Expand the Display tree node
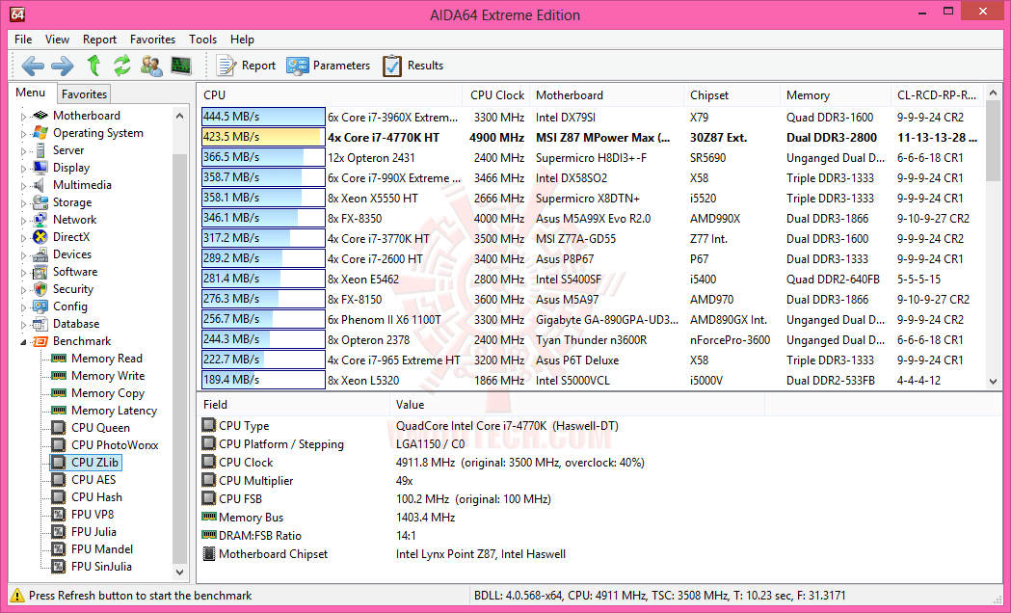The height and width of the screenshot is (613, 1011). point(23,169)
